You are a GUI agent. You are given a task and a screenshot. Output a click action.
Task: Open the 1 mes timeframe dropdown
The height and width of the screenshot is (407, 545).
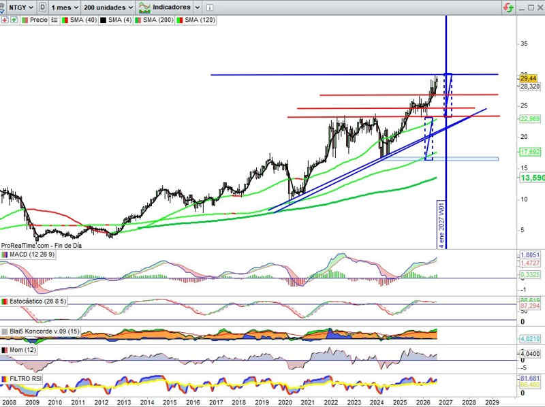tap(64, 7)
